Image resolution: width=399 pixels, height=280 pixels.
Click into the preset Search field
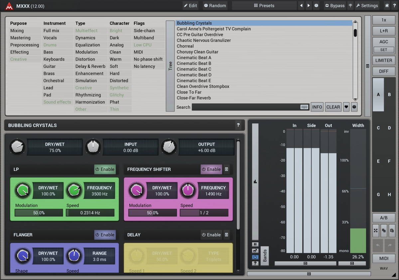[x=246, y=107]
